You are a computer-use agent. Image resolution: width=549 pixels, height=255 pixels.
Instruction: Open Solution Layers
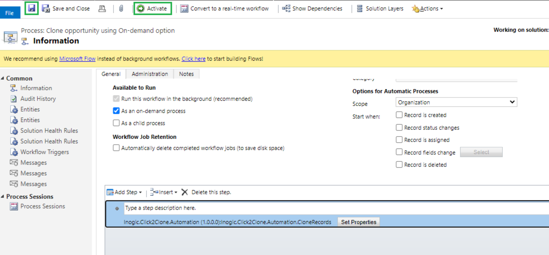pyautogui.click(x=380, y=8)
